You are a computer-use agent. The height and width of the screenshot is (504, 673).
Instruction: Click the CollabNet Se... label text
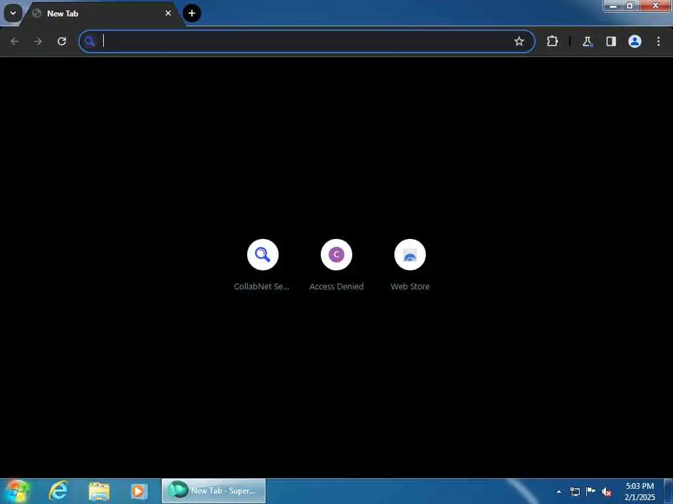pyautogui.click(x=262, y=286)
